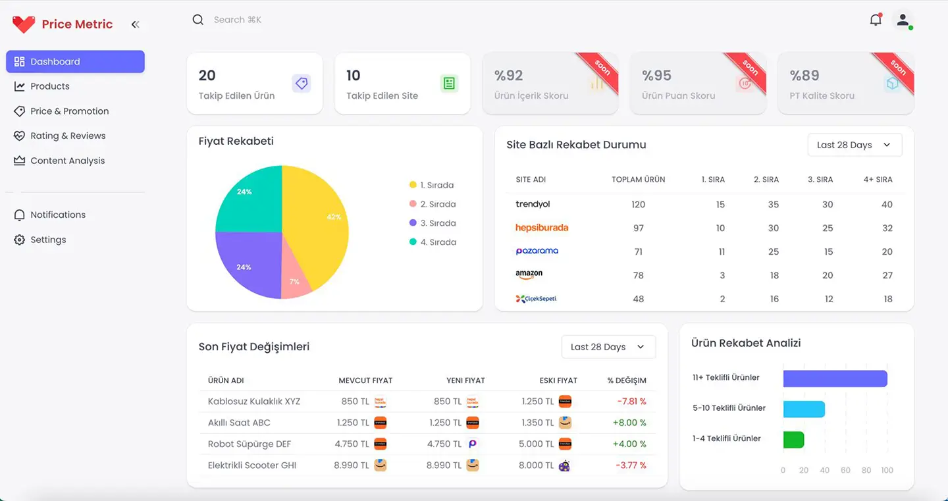Toggle the 4. Sırada legend item
Screen dimensions: 948x501
click(x=432, y=242)
